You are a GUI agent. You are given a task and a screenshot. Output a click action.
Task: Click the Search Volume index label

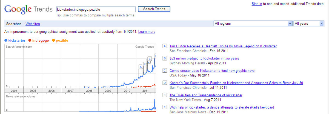pos(19,47)
